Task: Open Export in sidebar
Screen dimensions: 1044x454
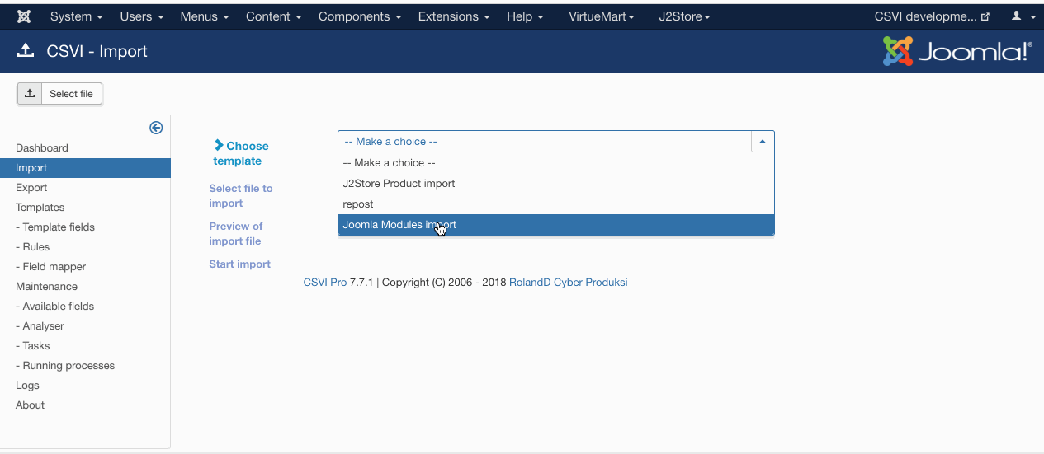Action: pos(31,188)
